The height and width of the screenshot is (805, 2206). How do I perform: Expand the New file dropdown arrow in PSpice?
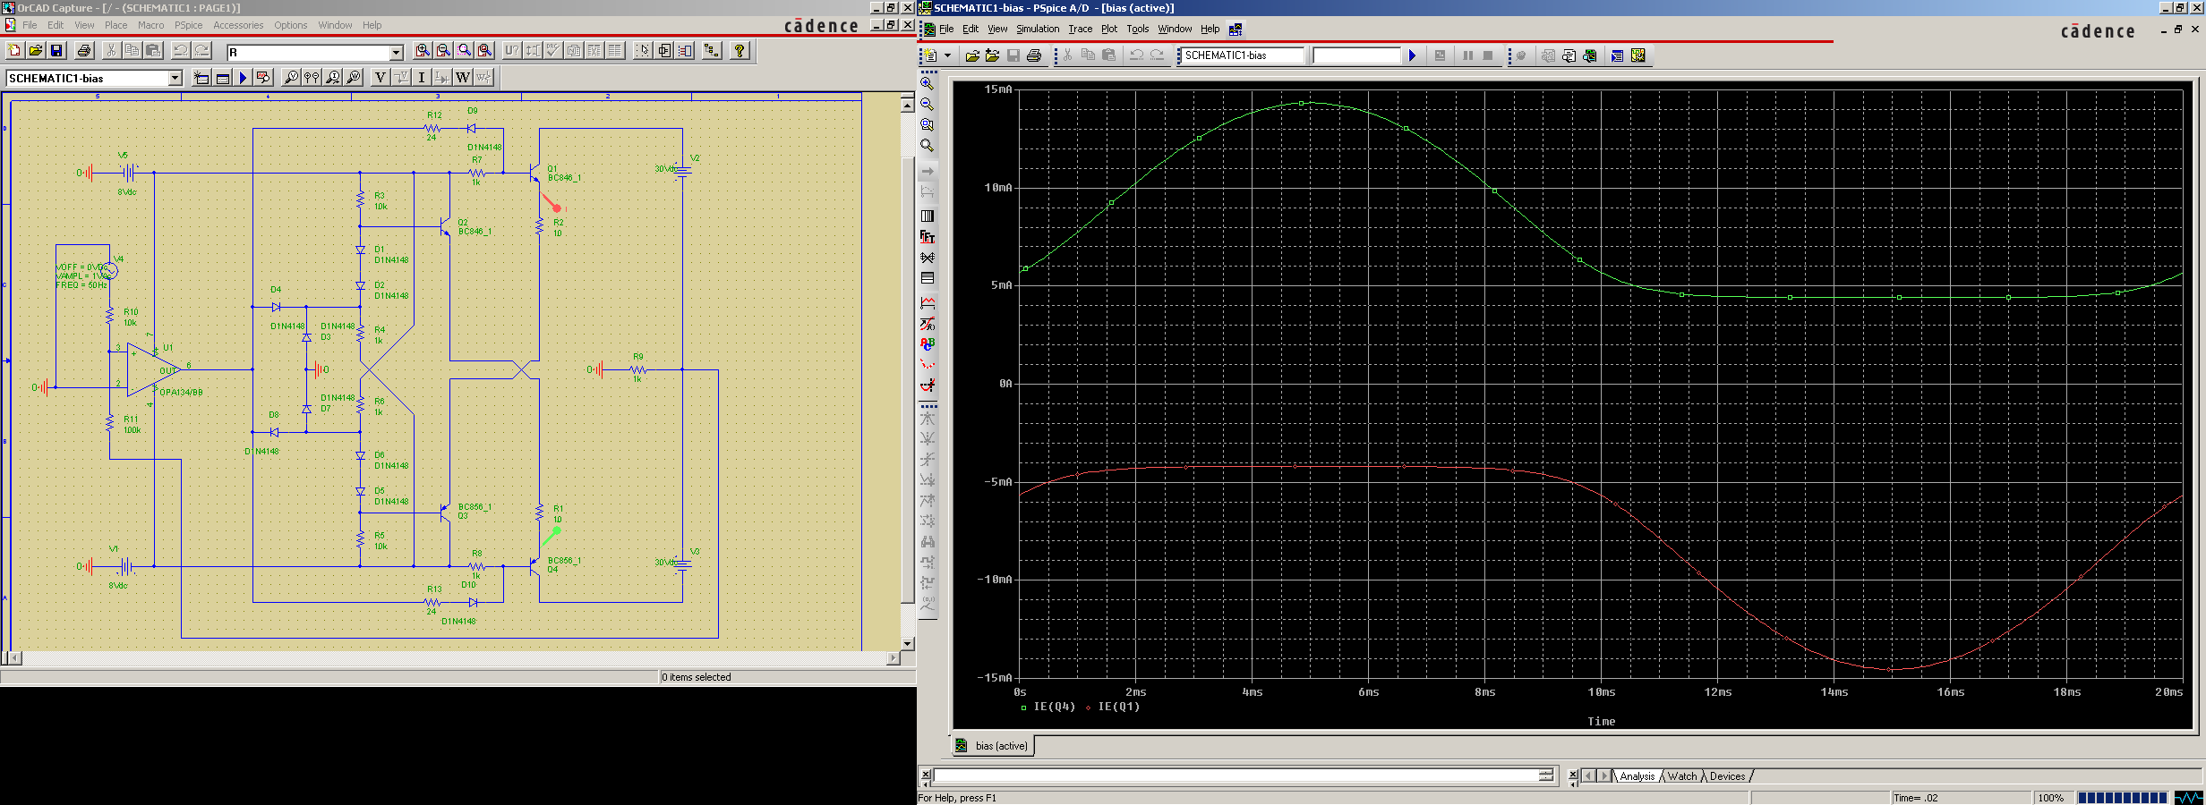tap(947, 55)
